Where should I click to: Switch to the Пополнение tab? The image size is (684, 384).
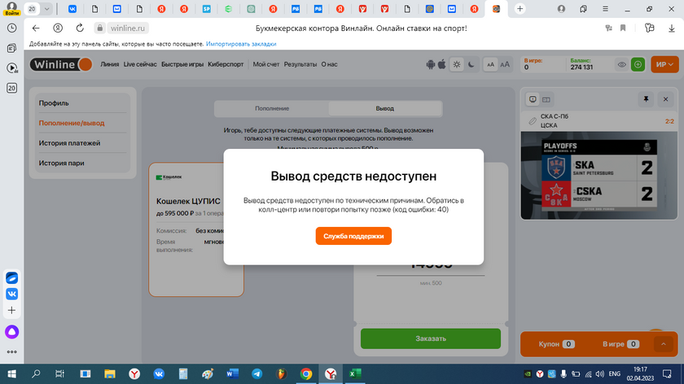point(272,108)
